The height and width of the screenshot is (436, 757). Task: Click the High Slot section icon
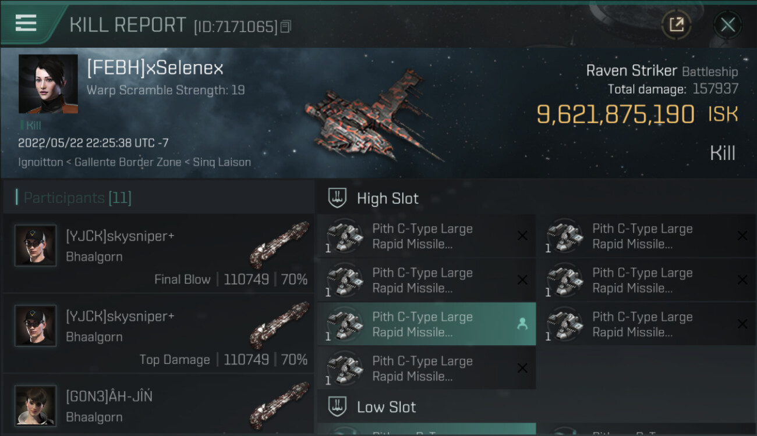point(337,198)
